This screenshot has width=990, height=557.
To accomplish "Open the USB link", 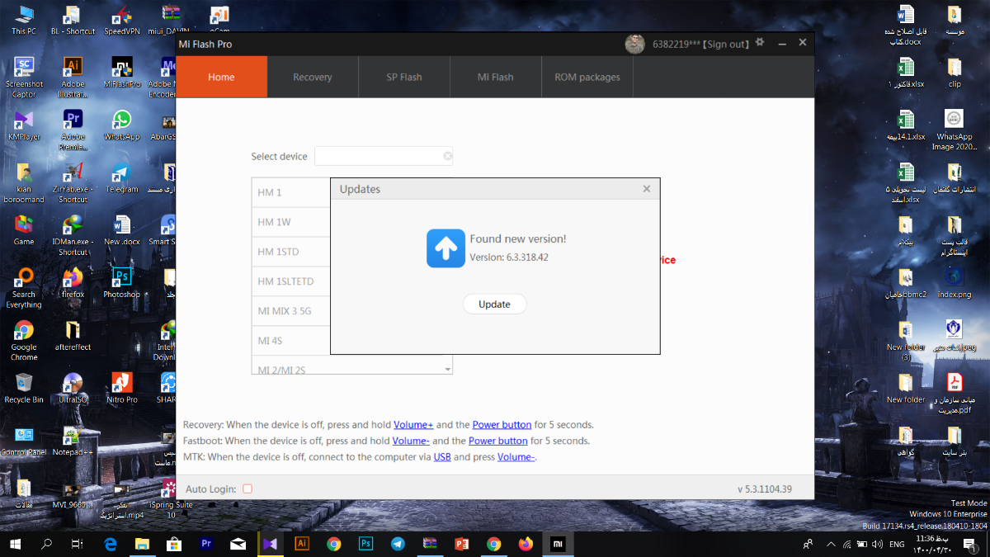I will (442, 456).
